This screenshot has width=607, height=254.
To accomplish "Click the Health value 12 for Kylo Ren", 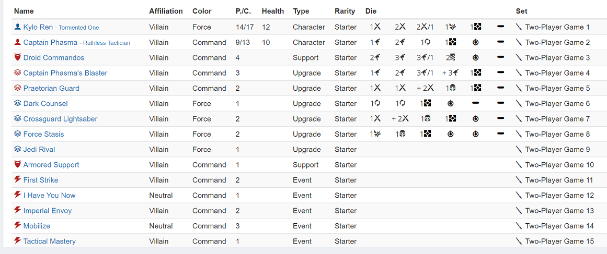I will click(266, 27).
